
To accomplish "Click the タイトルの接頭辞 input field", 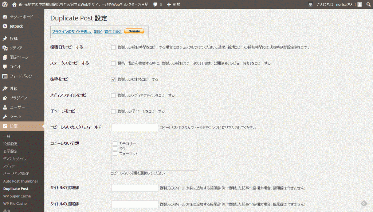I will point(134,188).
